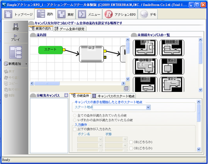Select the 家A-1 canvas thumbnail
Image resolution: width=208 pixels, height=164 pixels.
point(145,48)
